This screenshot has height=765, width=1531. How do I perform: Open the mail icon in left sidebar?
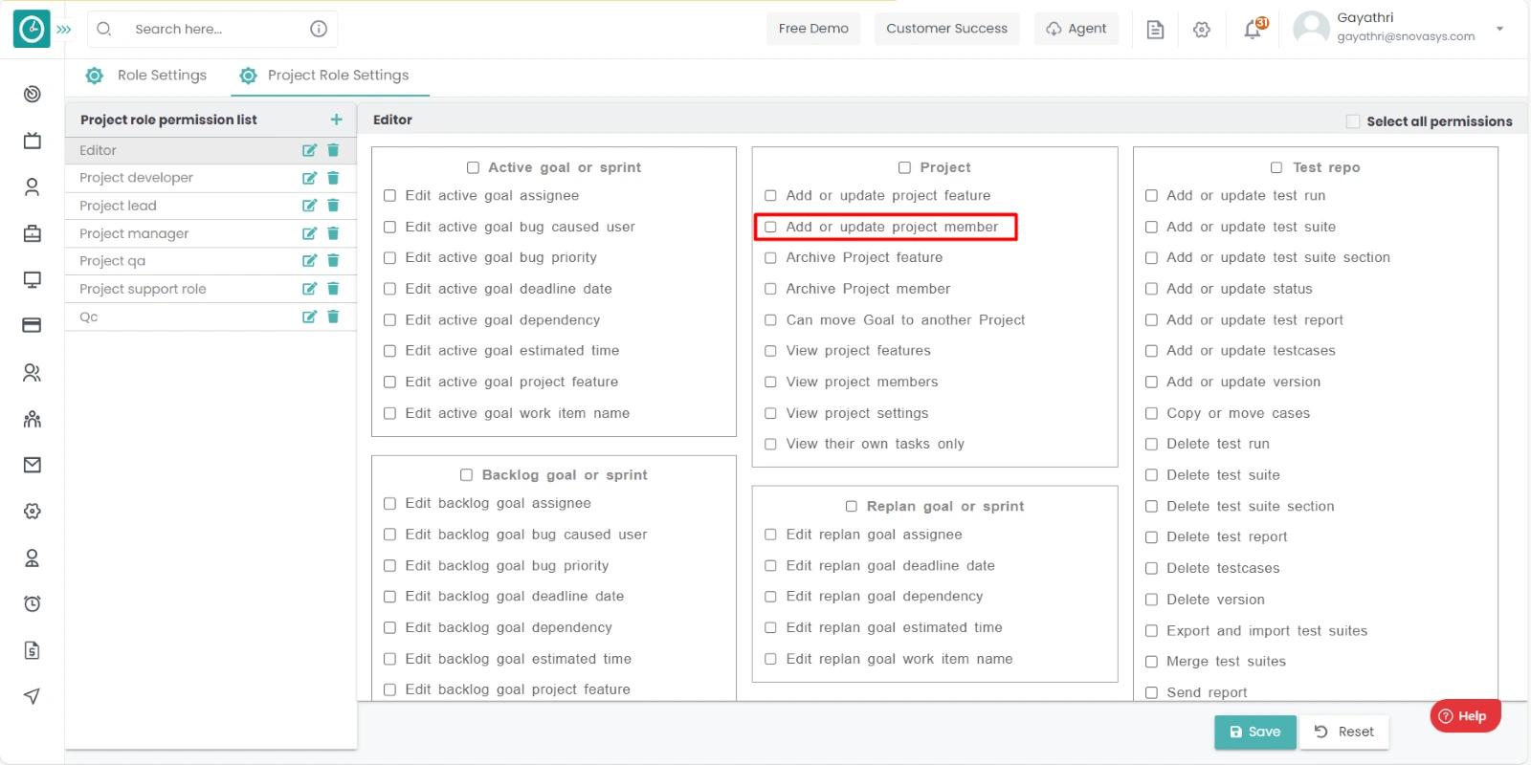(x=33, y=465)
